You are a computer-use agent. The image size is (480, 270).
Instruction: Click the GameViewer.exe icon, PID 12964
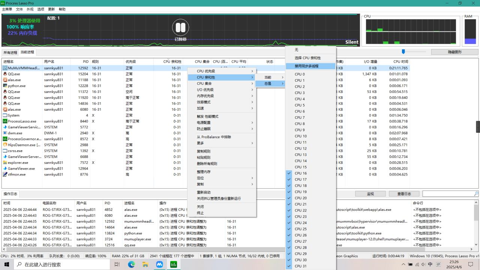point(5,168)
